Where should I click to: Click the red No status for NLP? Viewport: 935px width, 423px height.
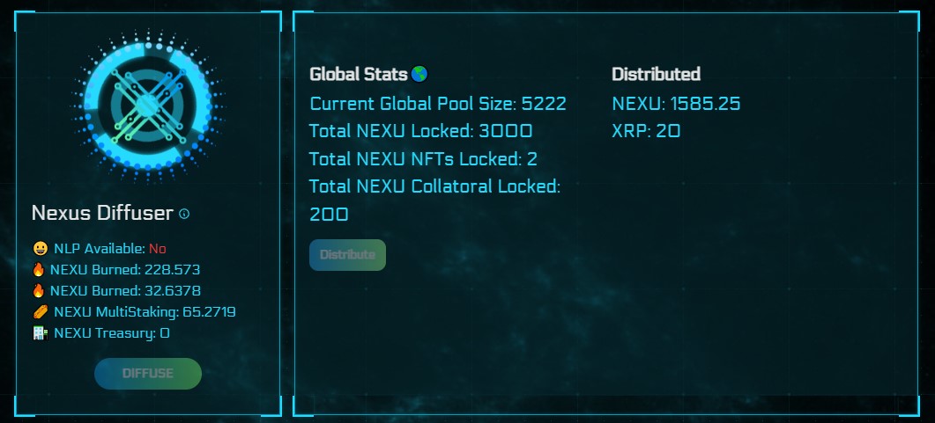click(x=157, y=249)
